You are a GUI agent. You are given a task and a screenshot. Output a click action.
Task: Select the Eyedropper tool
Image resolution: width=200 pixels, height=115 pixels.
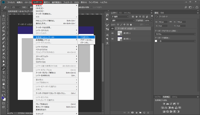pyautogui.click(x=4, y=35)
